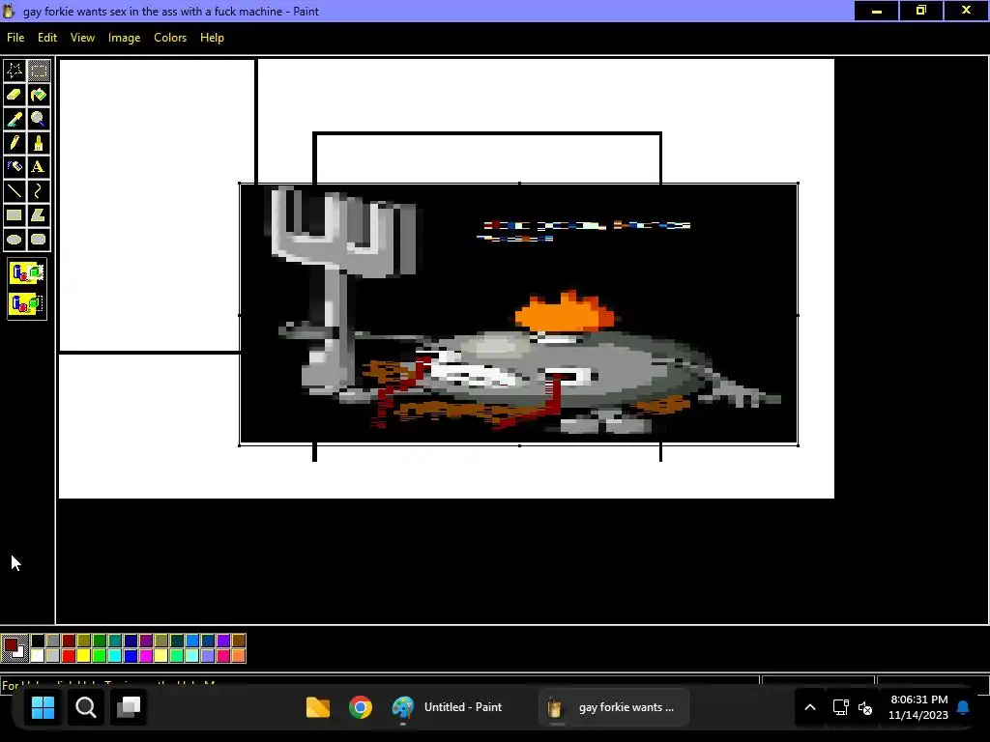Open the Image menu
Viewport: 990px width, 742px height.
click(x=125, y=38)
